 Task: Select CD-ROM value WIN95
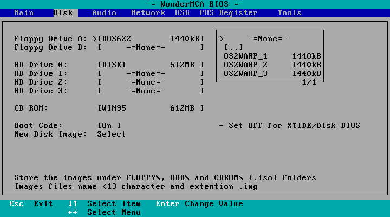coord(151,108)
